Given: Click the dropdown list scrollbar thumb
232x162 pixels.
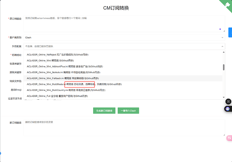Looking at the screenshot, I should pyautogui.click(x=224, y=67).
